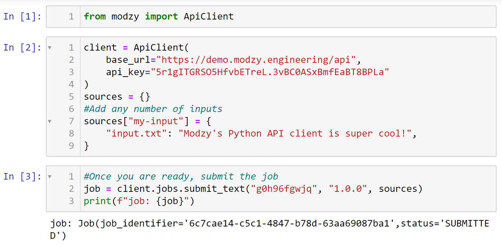
Task: Click the "#Add any number of inputs" comment
Action: coord(153,109)
